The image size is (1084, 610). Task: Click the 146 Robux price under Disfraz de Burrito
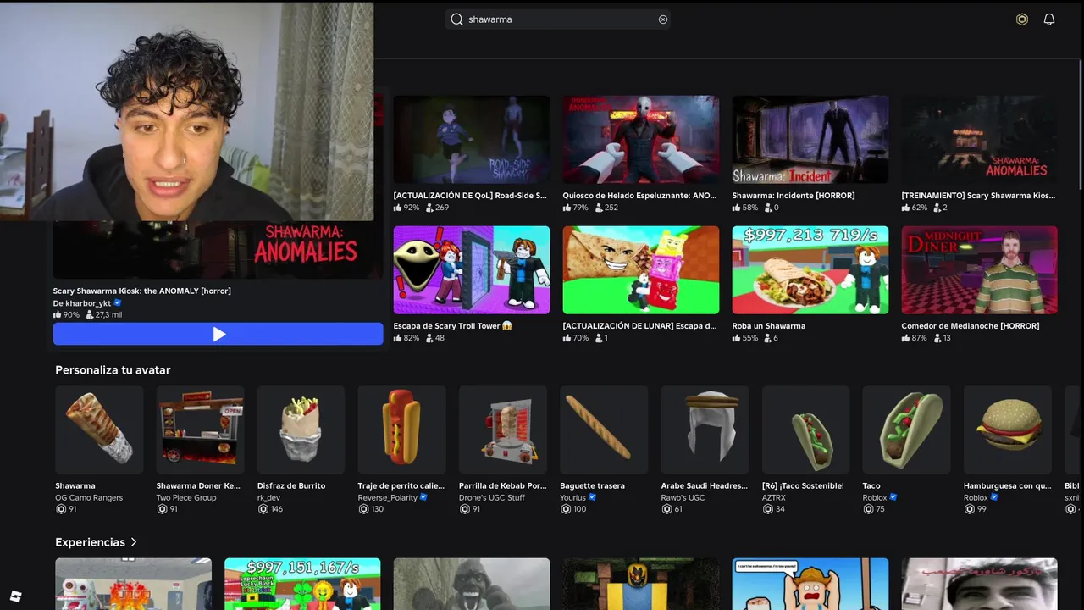pos(270,509)
